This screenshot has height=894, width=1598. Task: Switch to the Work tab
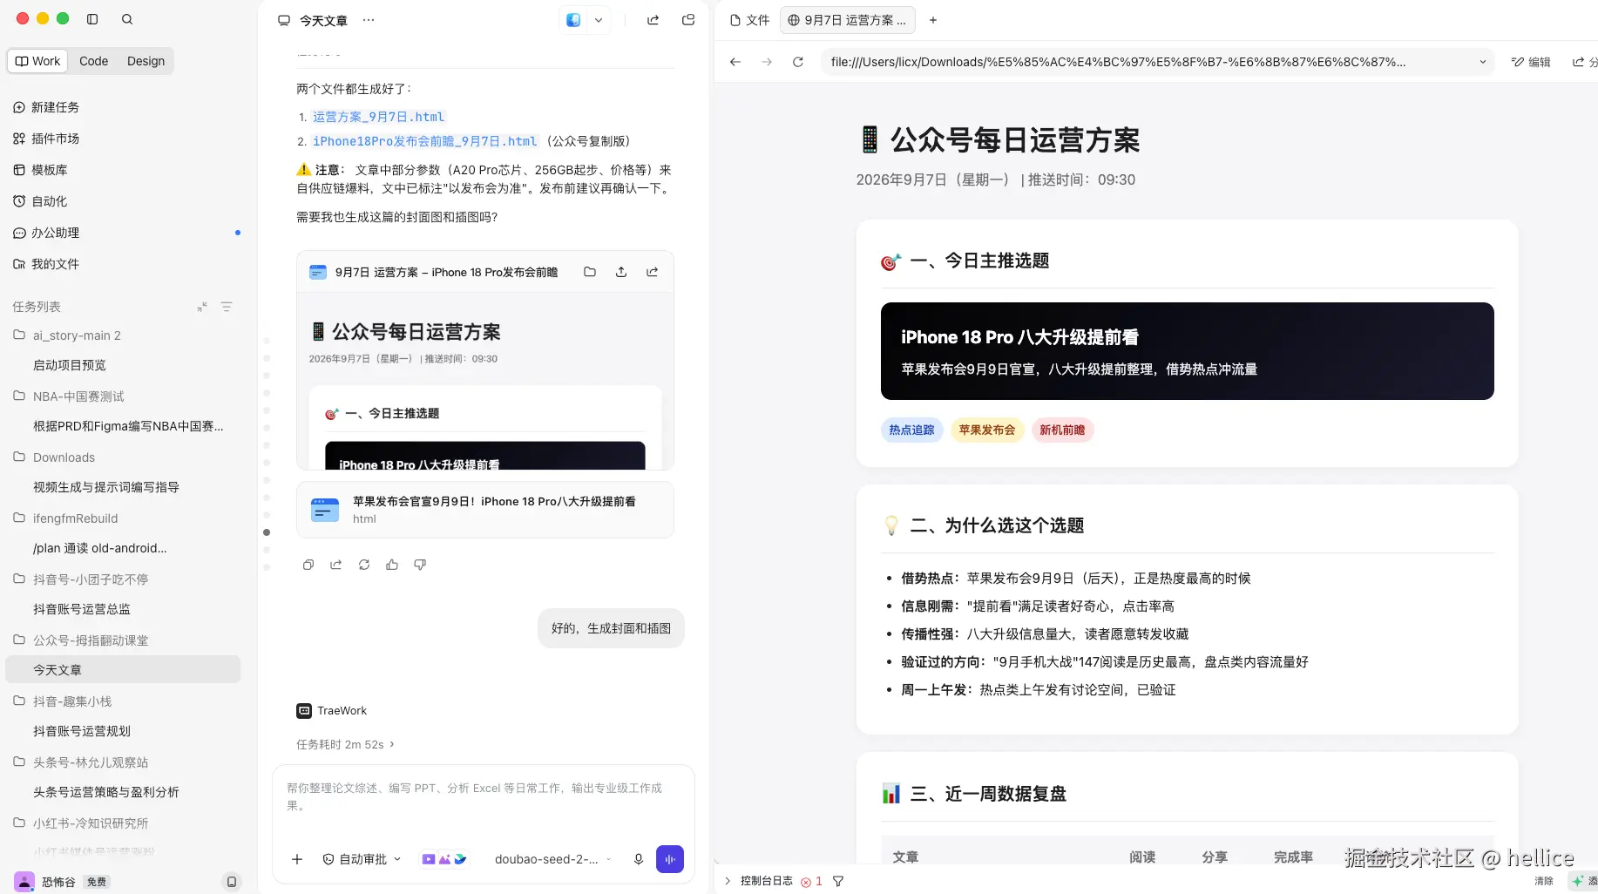coord(38,61)
